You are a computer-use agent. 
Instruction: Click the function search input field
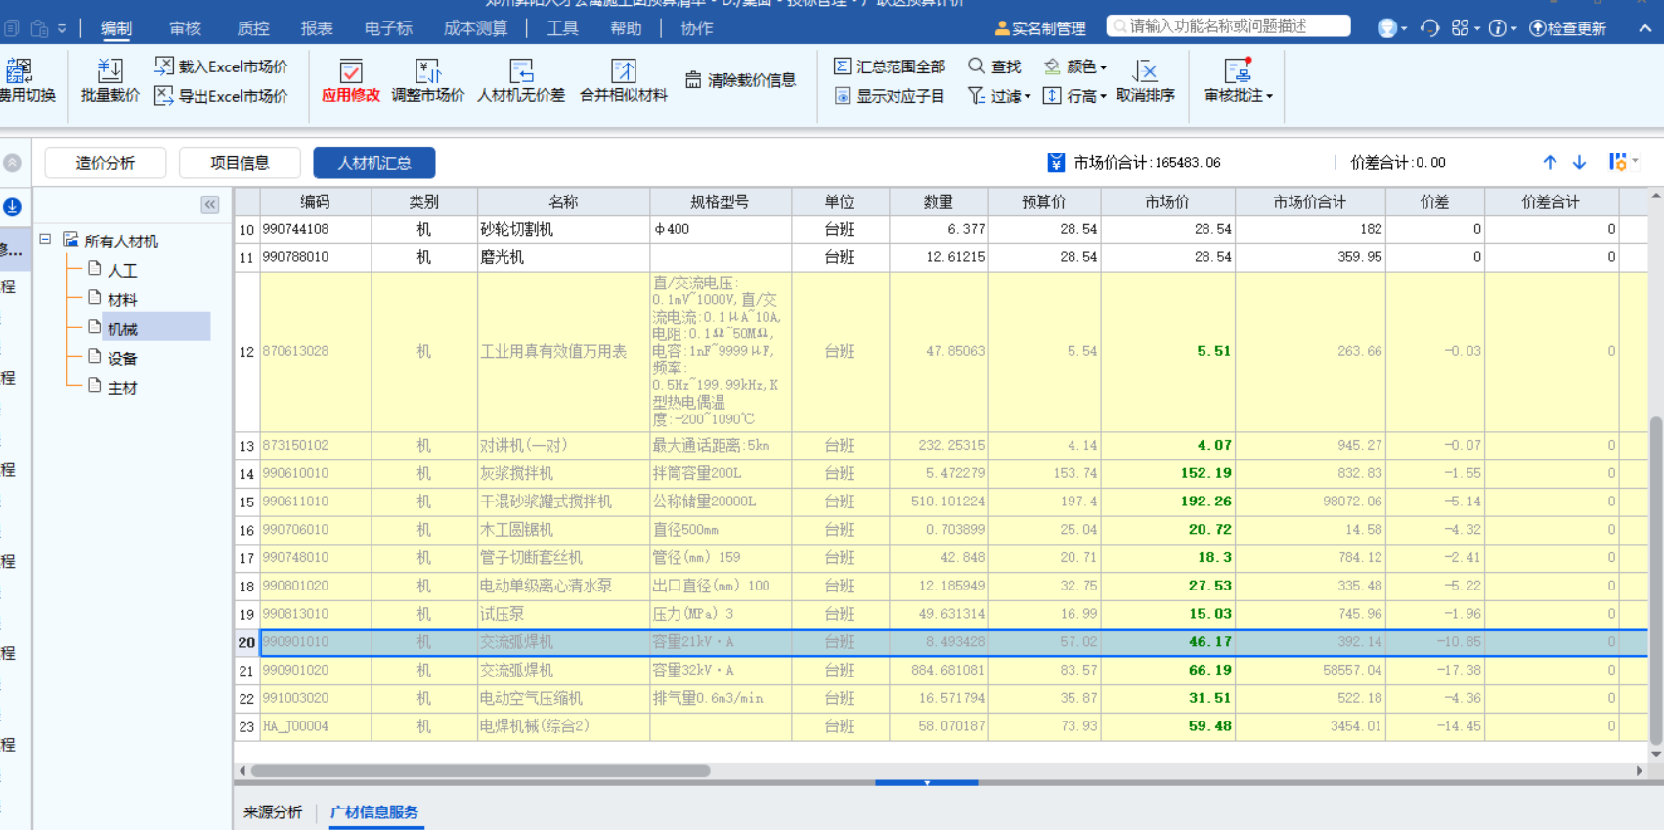coord(1229,26)
